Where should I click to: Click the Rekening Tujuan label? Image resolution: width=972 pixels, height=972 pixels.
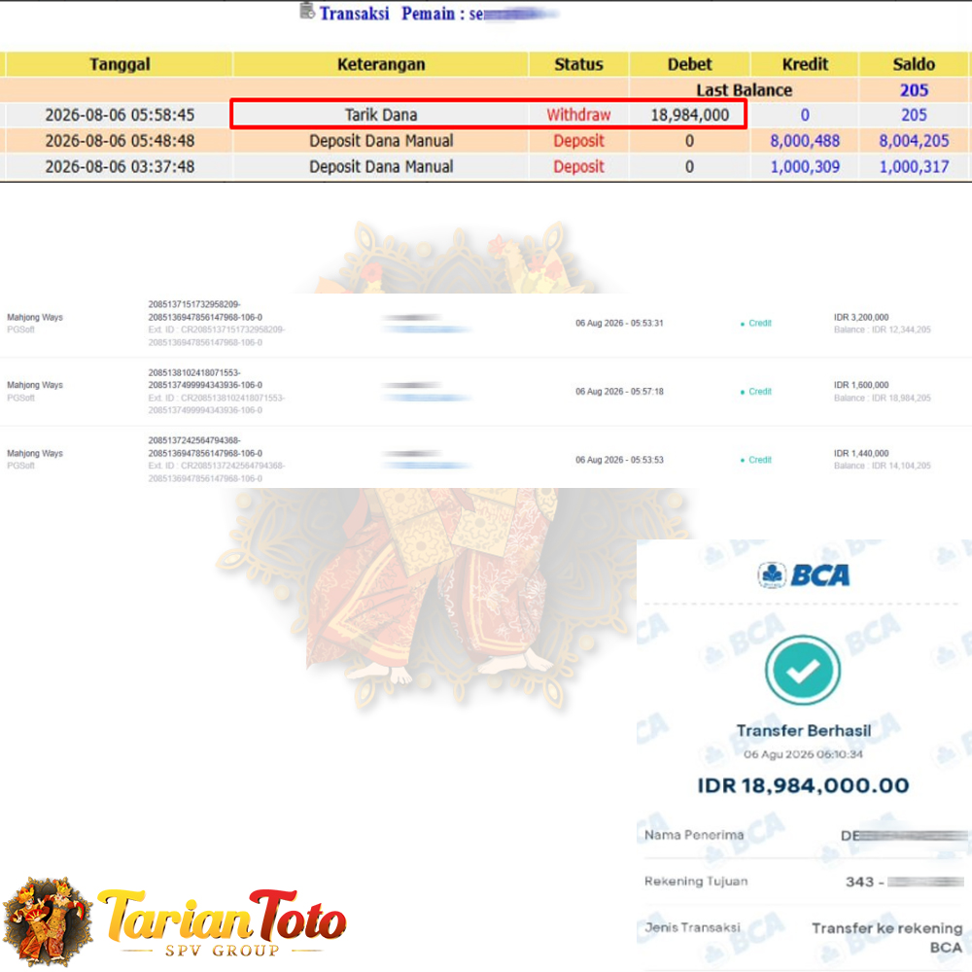point(696,881)
